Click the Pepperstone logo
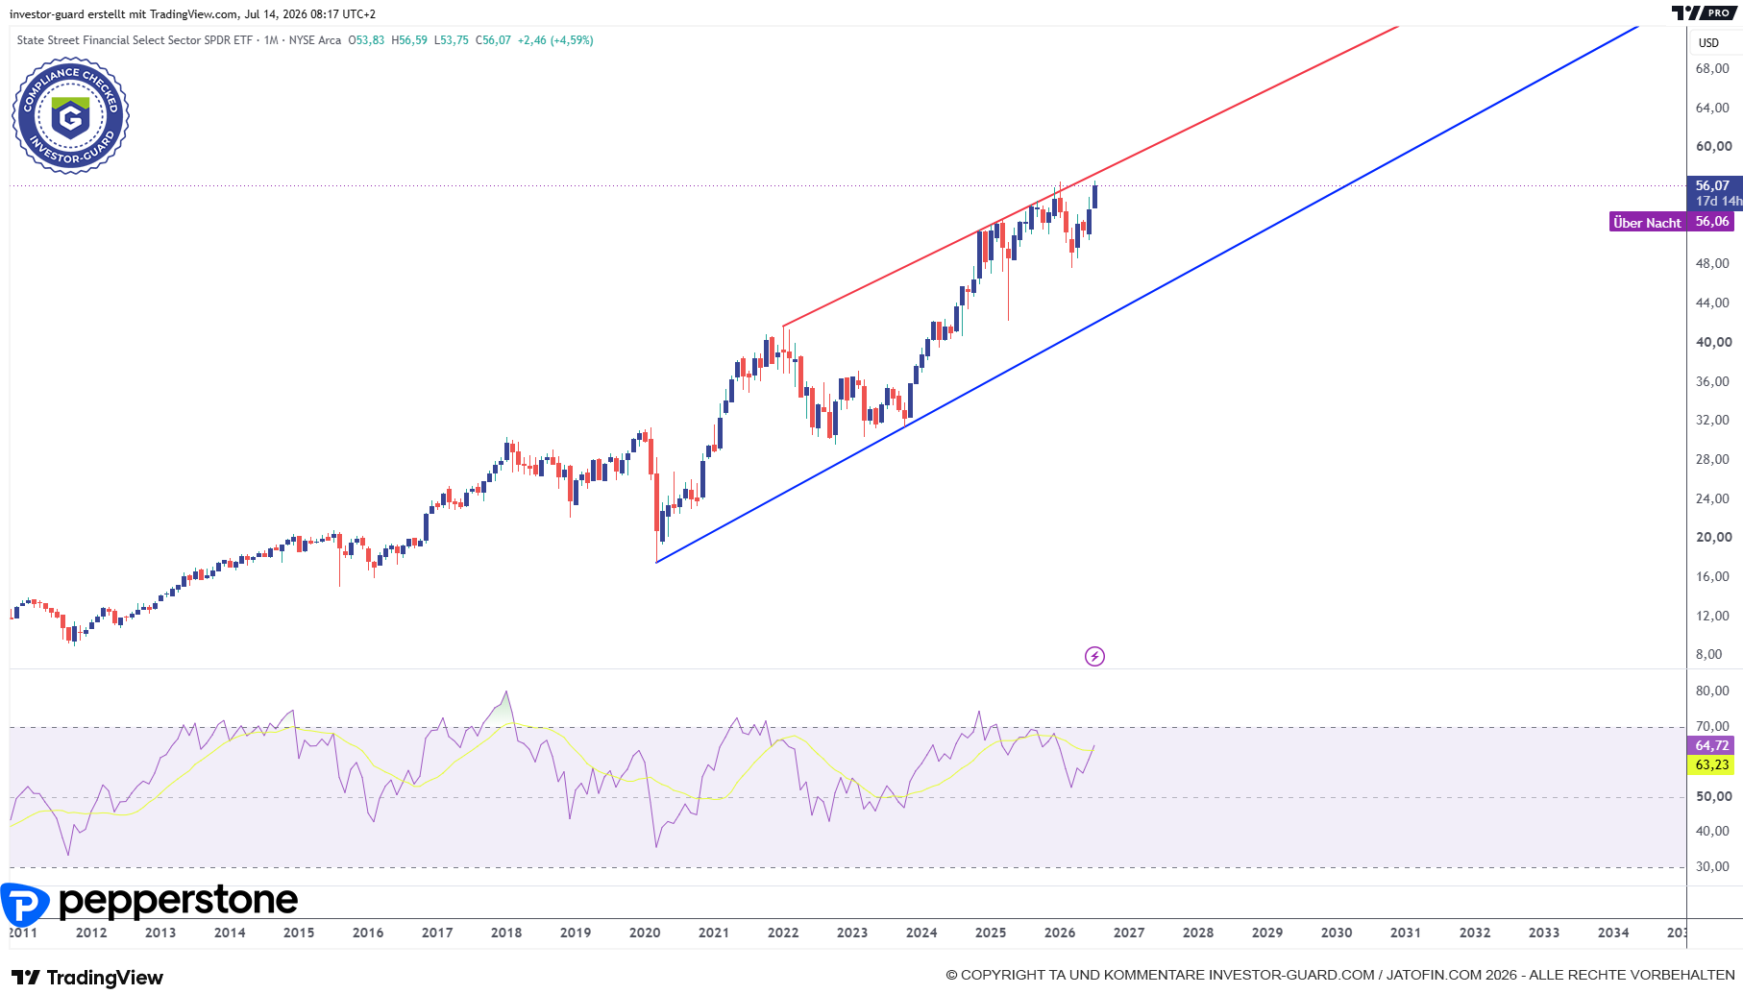 point(149,903)
